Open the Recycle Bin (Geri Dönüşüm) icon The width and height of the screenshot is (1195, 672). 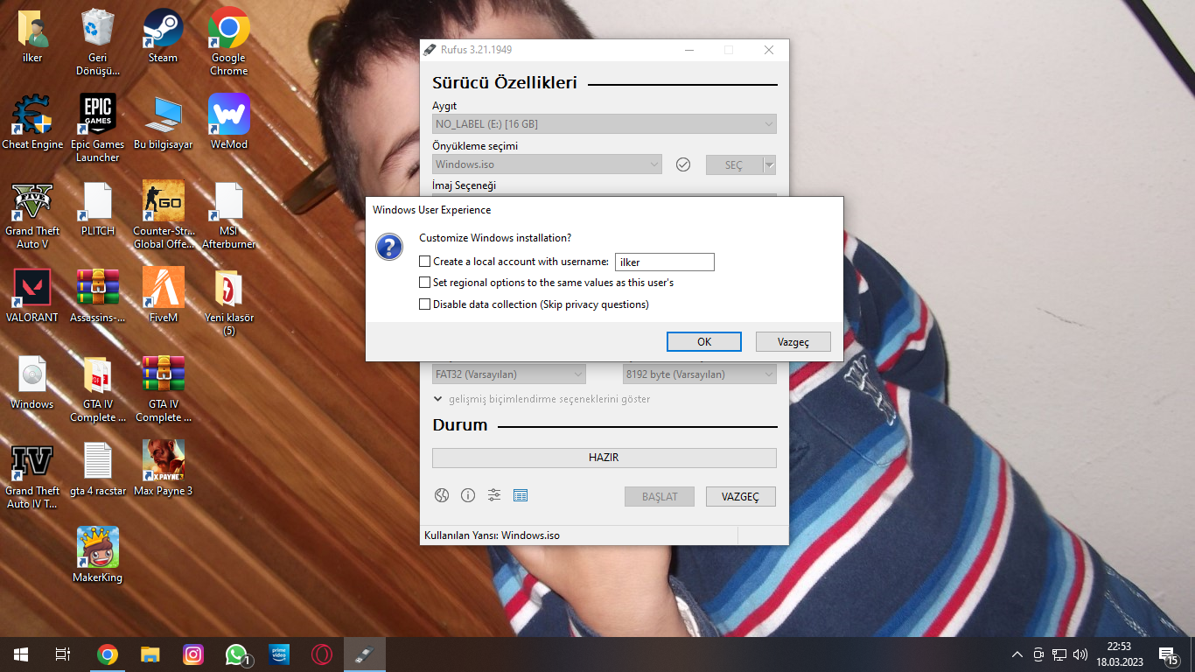tap(97, 29)
